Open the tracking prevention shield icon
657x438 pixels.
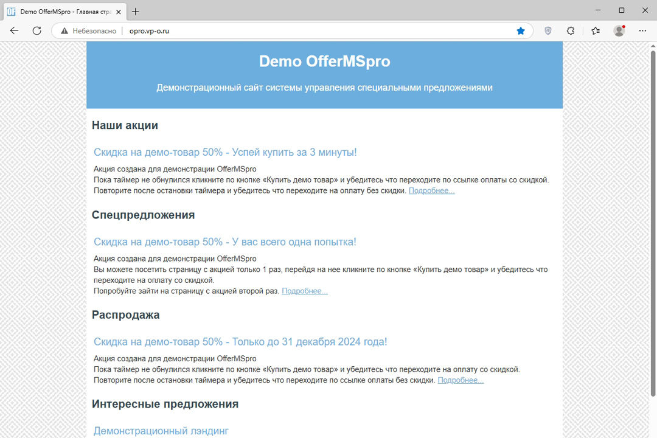(548, 30)
